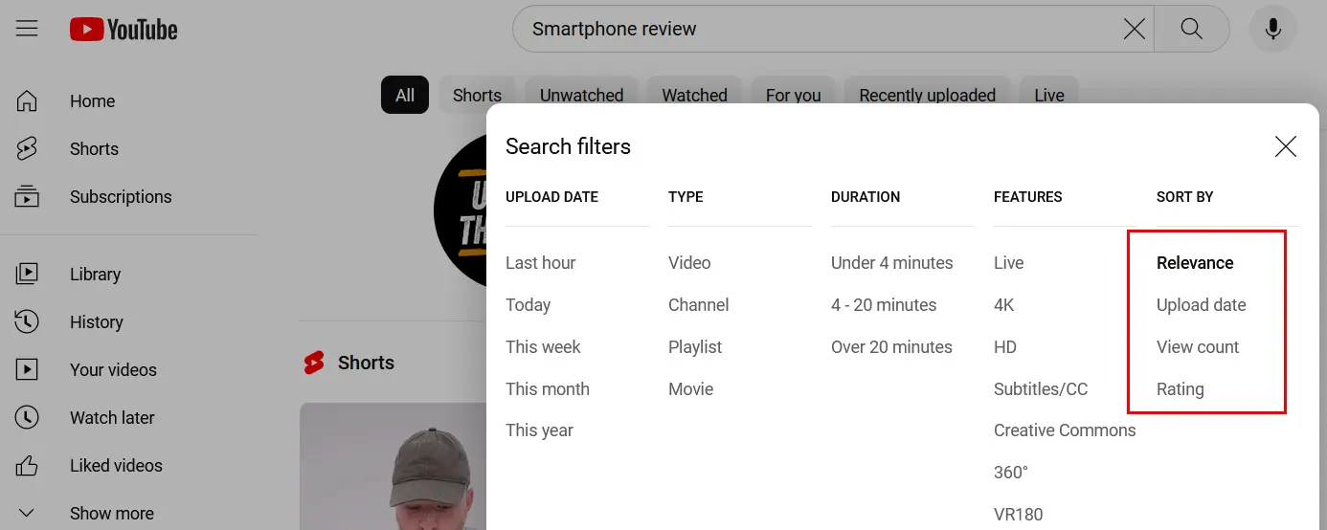Filter upload date to This week

[x=543, y=347]
